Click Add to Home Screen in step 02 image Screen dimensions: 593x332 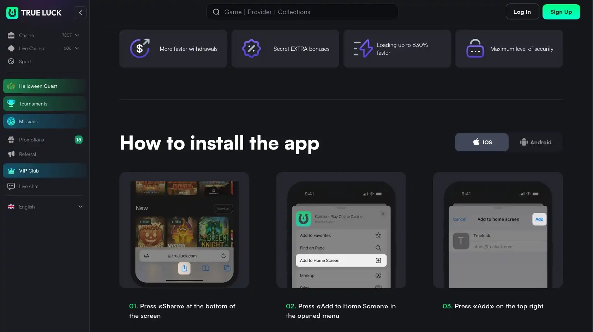coord(341,260)
